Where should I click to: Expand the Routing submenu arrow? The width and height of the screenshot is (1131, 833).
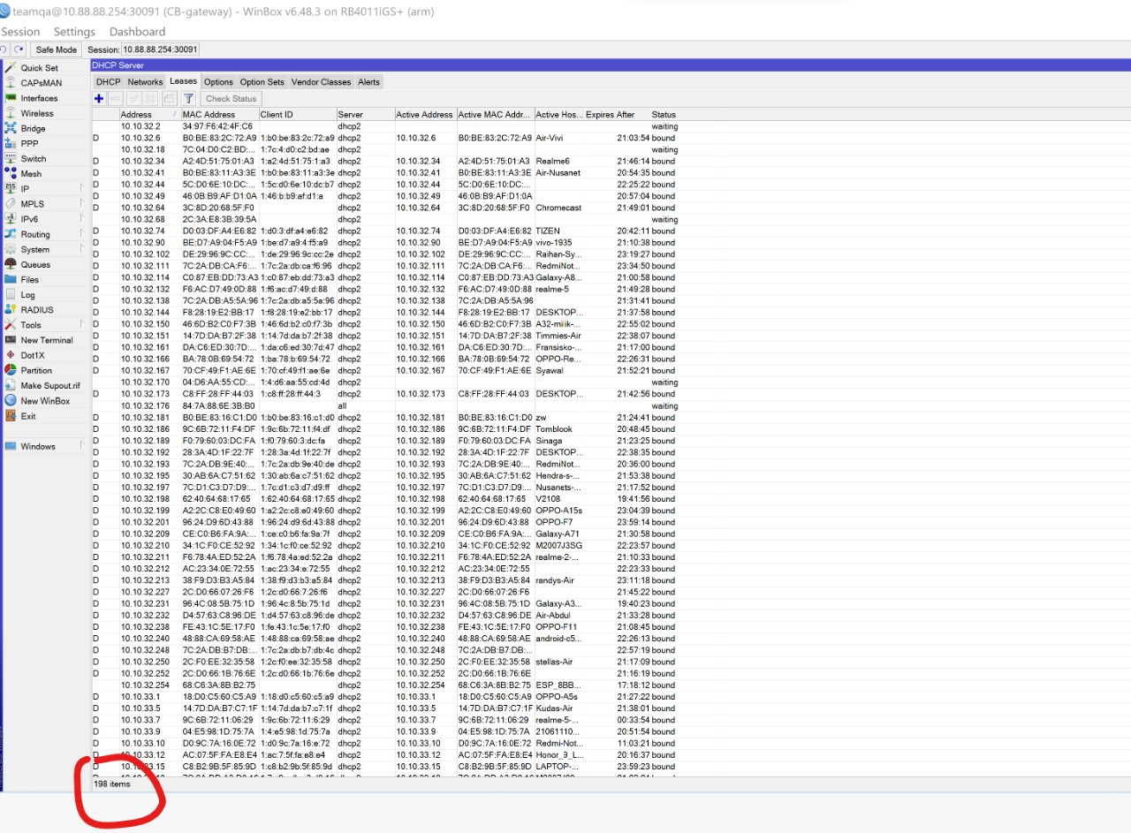pos(81,234)
